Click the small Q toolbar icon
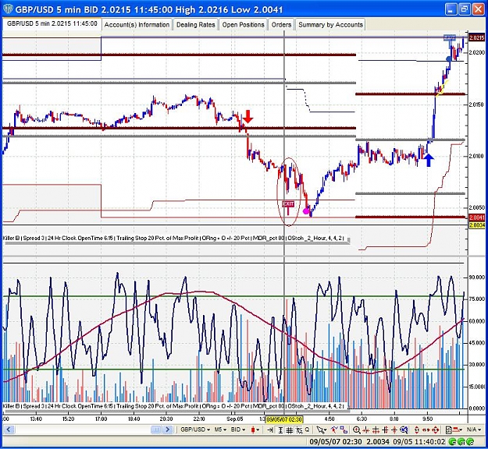Viewport: 488px width, 449px height. pos(307,430)
